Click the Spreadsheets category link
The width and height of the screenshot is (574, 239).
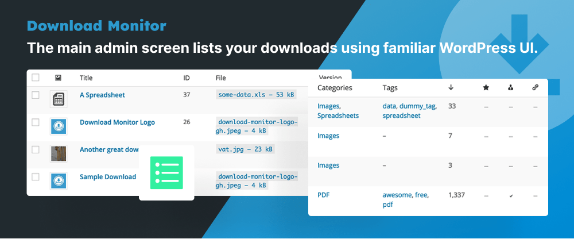click(338, 115)
